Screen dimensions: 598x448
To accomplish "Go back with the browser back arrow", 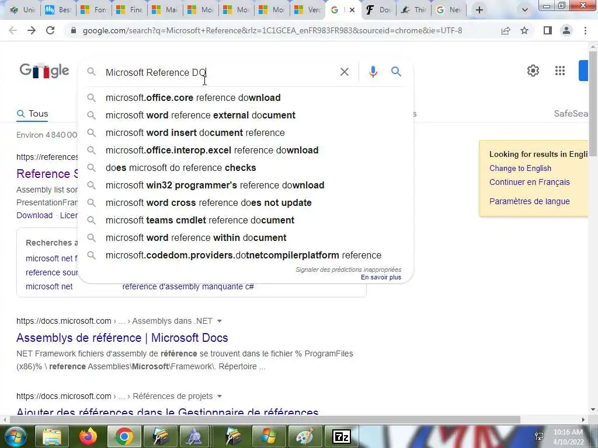I will [13, 30].
